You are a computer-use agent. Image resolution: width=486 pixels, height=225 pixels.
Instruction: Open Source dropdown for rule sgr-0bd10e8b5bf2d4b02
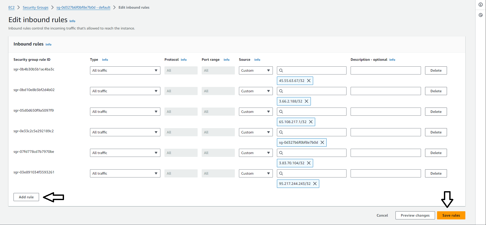click(256, 91)
